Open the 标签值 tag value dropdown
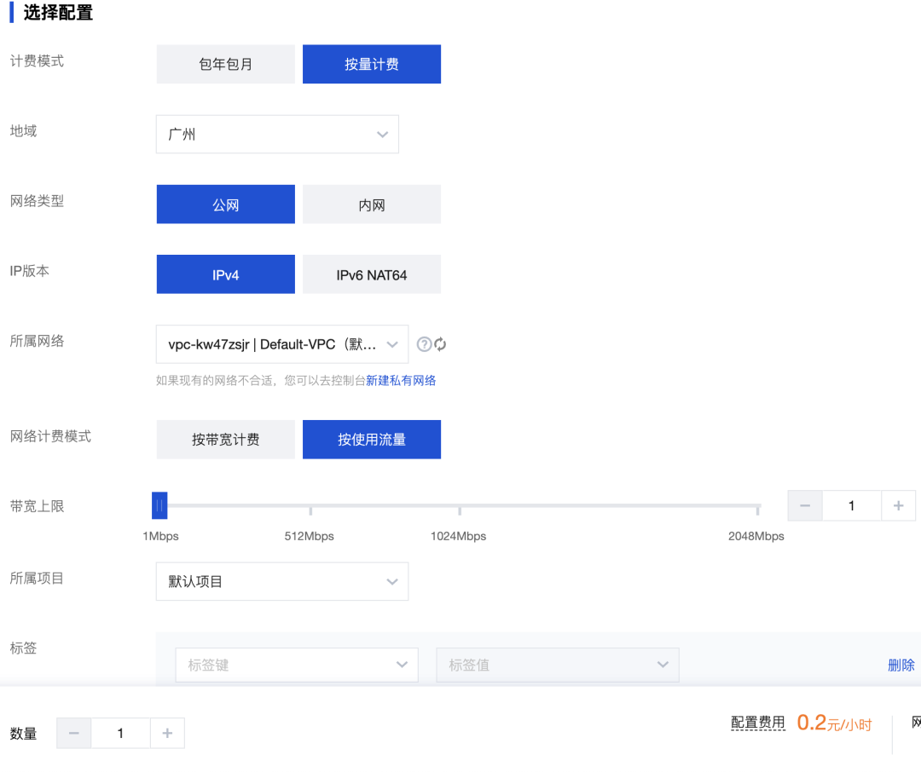This screenshot has width=921, height=772. [x=558, y=665]
